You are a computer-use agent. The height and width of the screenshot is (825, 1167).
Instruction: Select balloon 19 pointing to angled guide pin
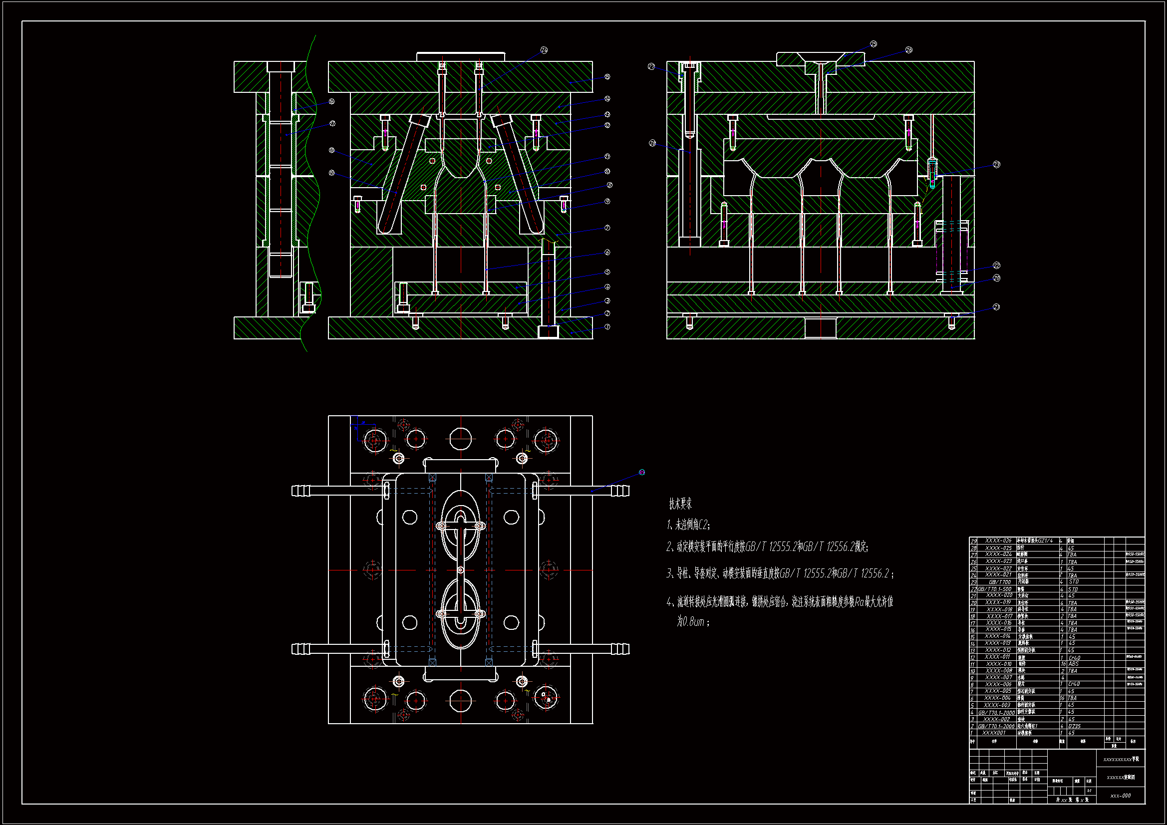(332, 173)
